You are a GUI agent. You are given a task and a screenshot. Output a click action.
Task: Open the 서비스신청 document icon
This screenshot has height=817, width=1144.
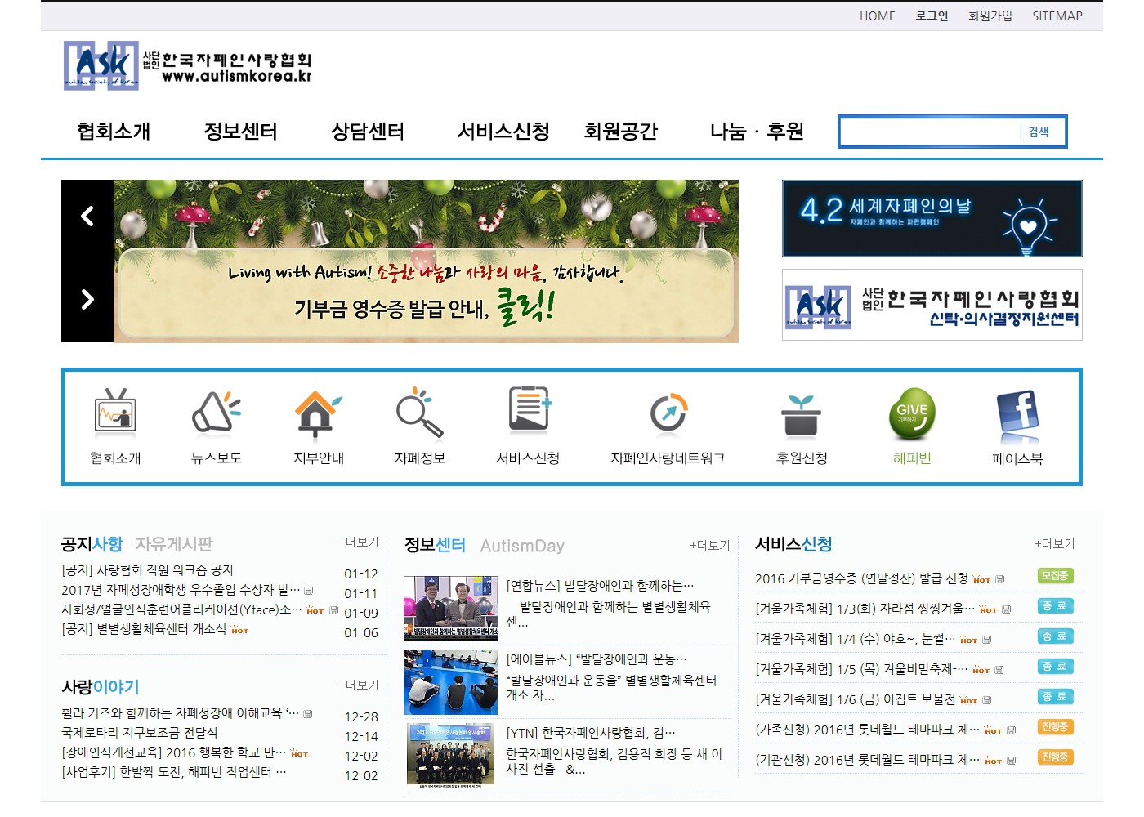pos(529,408)
